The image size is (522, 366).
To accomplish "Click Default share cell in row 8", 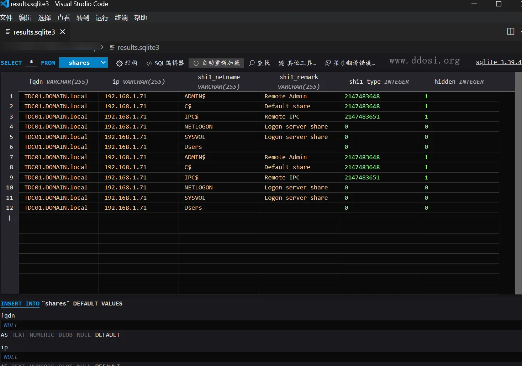I will [x=299, y=167].
